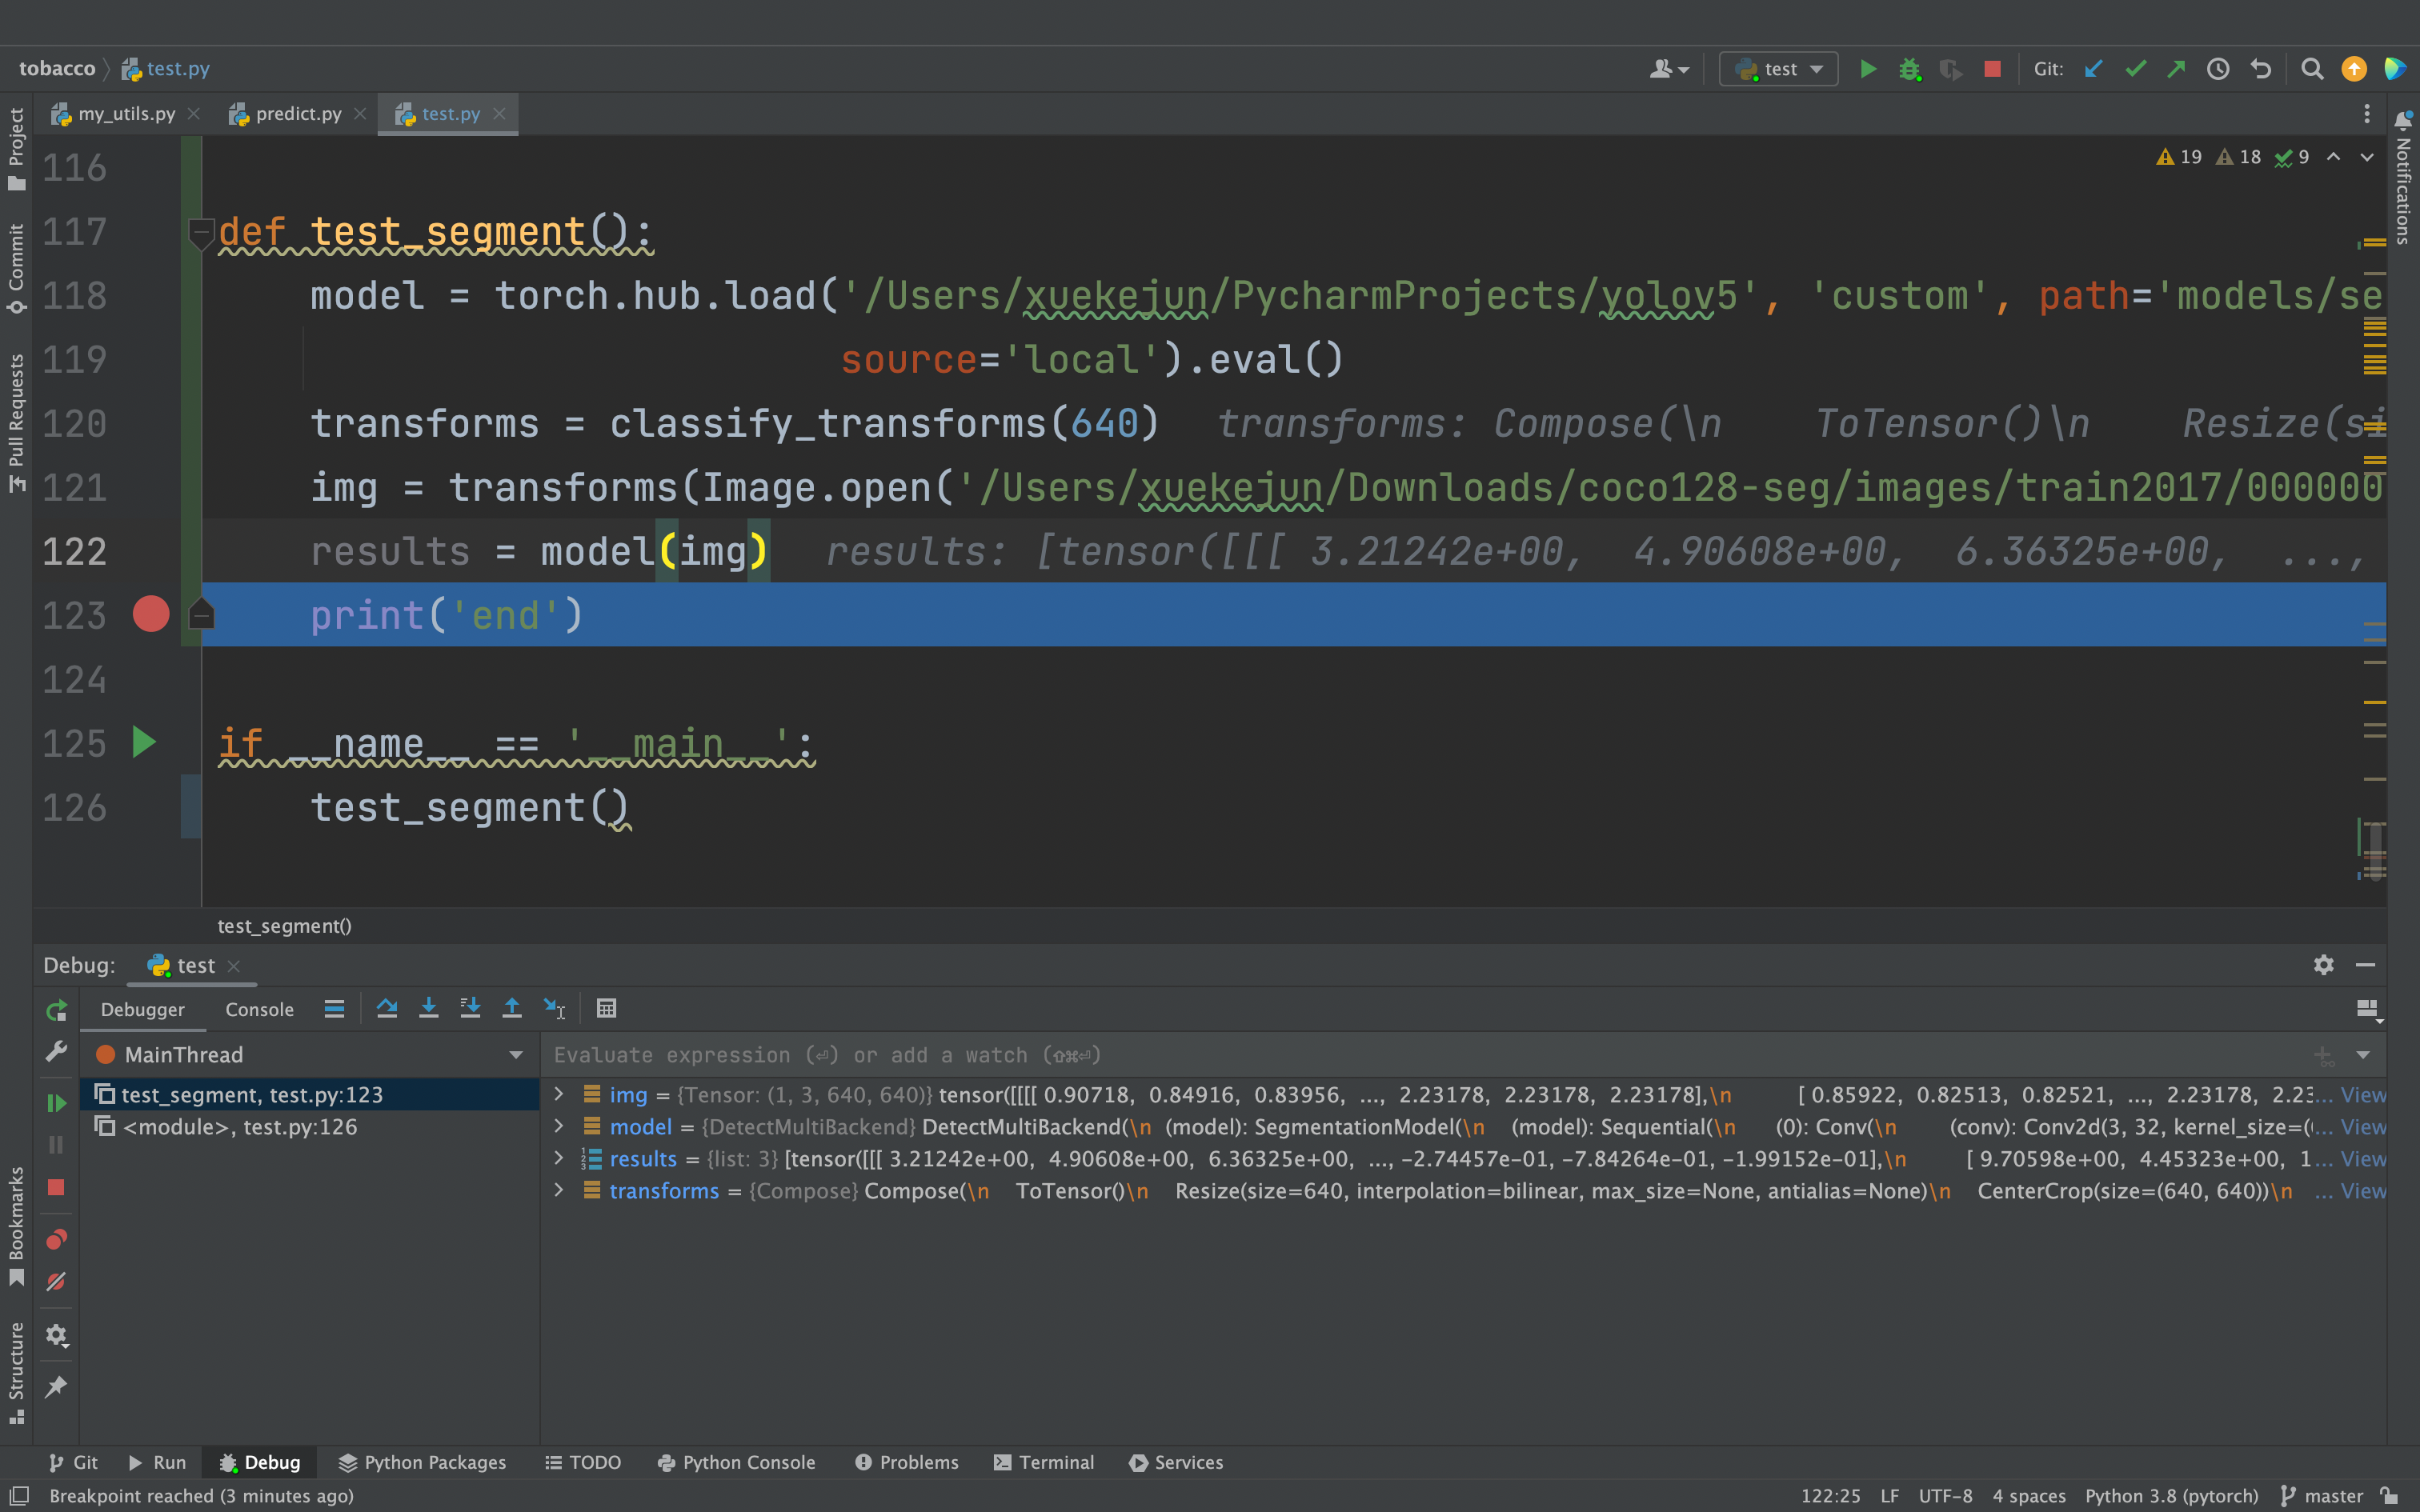Screen dimensions: 2420x1512
Task: Open the test run configuration dropdown
Action: (x=1779, y=69)
